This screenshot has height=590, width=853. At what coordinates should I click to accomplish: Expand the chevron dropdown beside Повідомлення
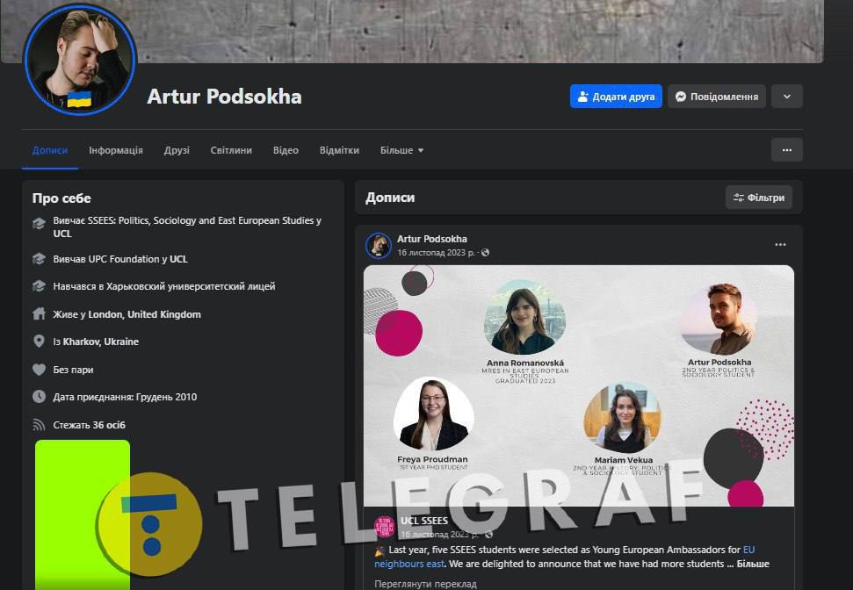(x=786, y=97)
